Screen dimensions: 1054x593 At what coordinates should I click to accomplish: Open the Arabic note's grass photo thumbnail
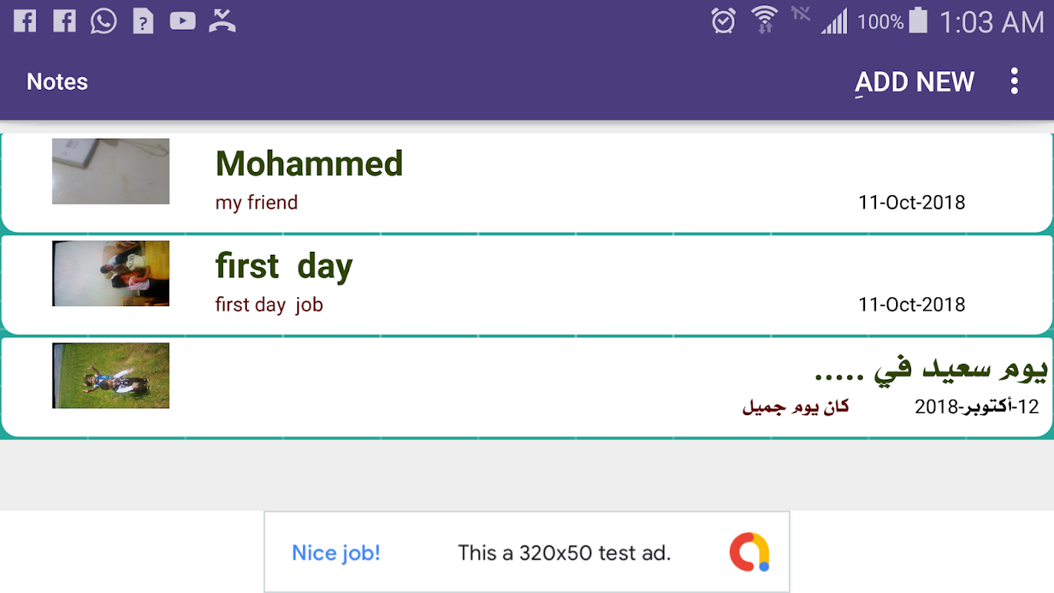pos(110,375)
